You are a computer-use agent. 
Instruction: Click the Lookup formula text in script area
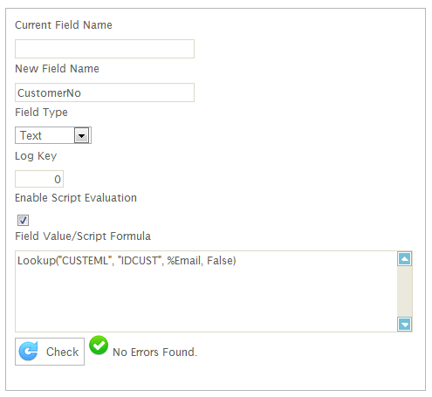(x=127, y=261)
